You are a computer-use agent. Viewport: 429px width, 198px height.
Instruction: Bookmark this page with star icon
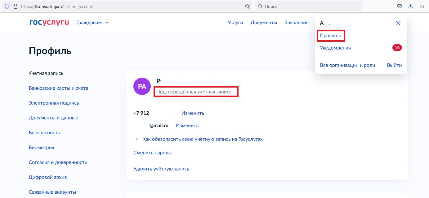click(247, 6)
